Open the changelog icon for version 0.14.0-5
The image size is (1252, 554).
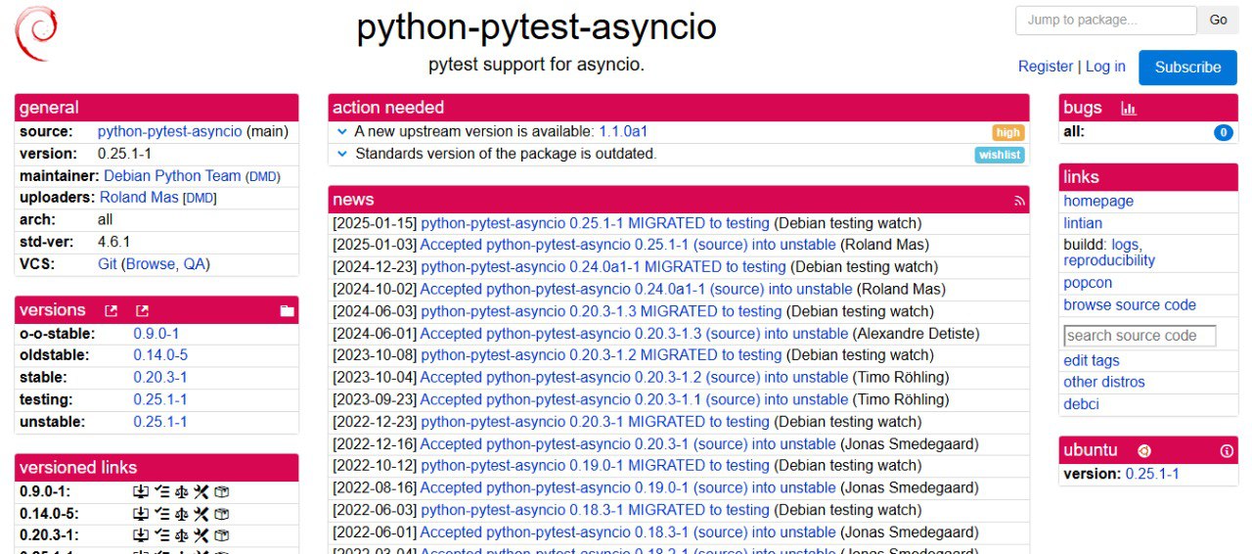(161, 514)
